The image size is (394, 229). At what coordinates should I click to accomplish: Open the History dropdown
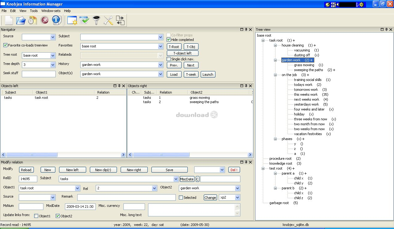pos(160,65)
